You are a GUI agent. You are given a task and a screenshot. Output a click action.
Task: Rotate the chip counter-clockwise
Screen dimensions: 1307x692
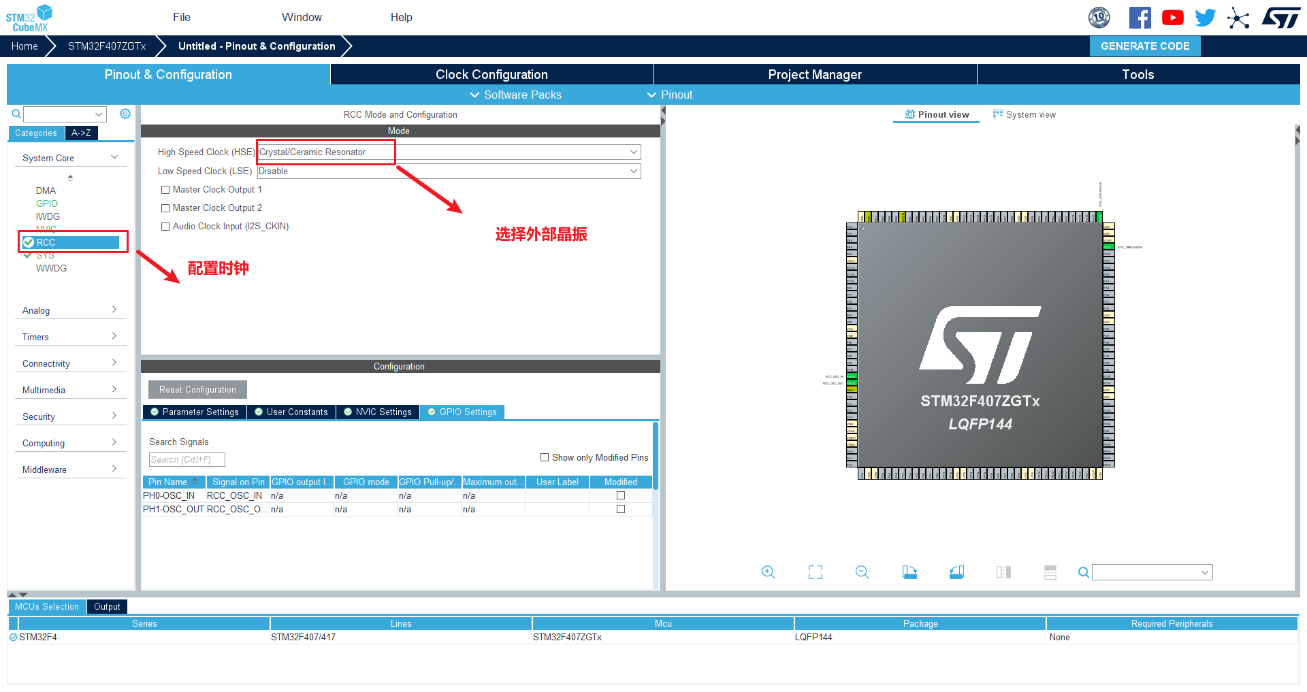click(956, 572)
